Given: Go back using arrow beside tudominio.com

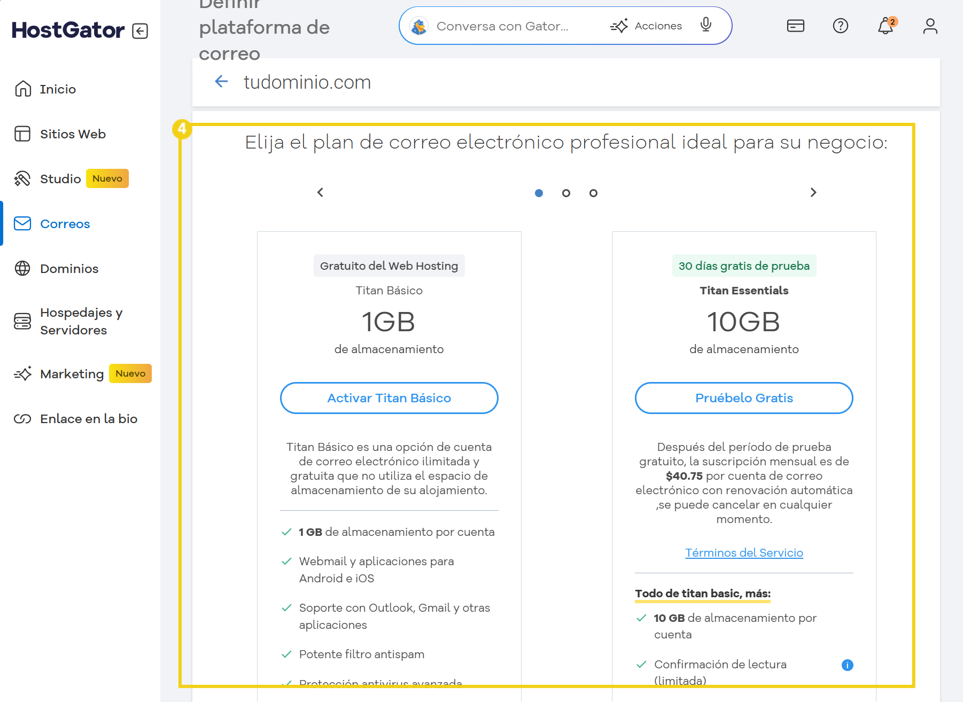Looking at the screenshot, I should pos(221,82).
